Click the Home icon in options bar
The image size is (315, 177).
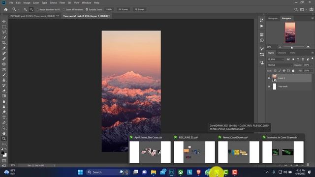click(6, 9)
